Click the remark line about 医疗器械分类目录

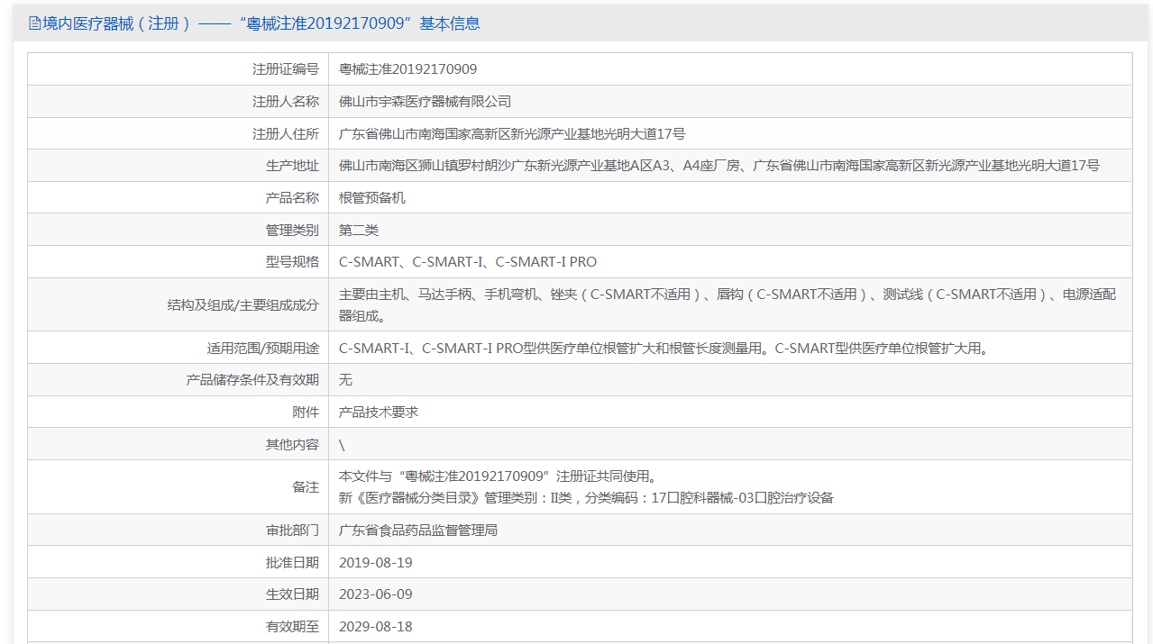(586, 498)
